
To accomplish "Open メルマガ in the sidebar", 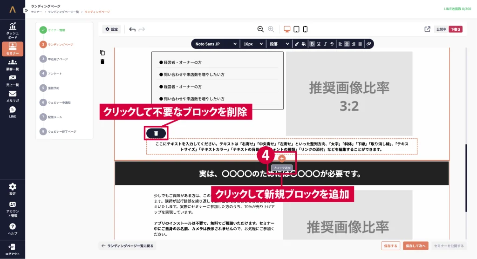I will [x=13, y=96].
